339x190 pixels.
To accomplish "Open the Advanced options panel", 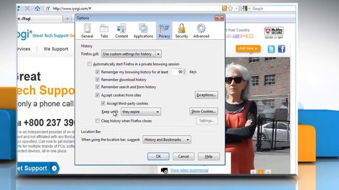I will pyautogui.click(x=201, y=31).
